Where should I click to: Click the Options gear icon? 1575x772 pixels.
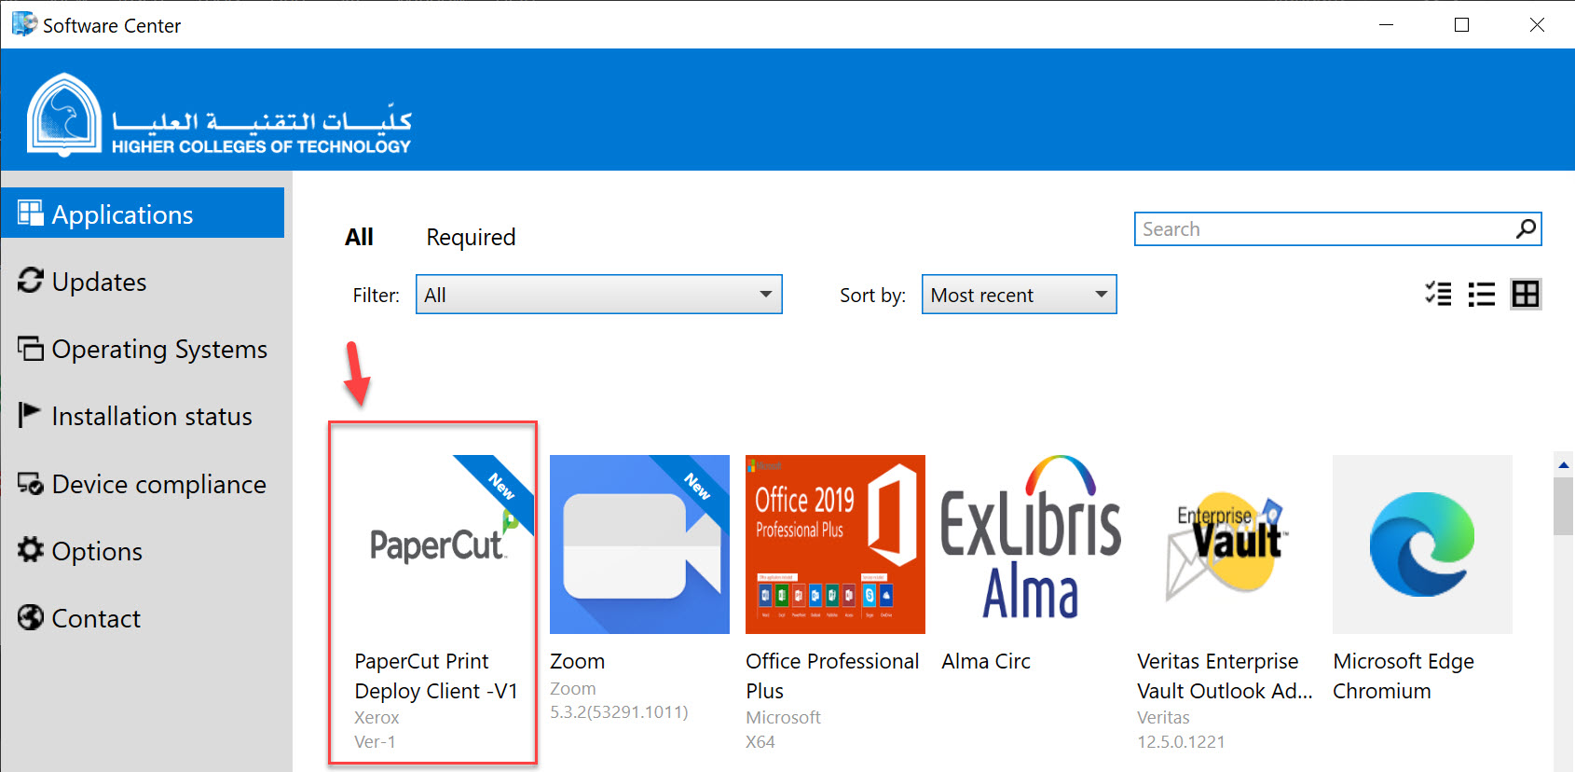[31, 550]
